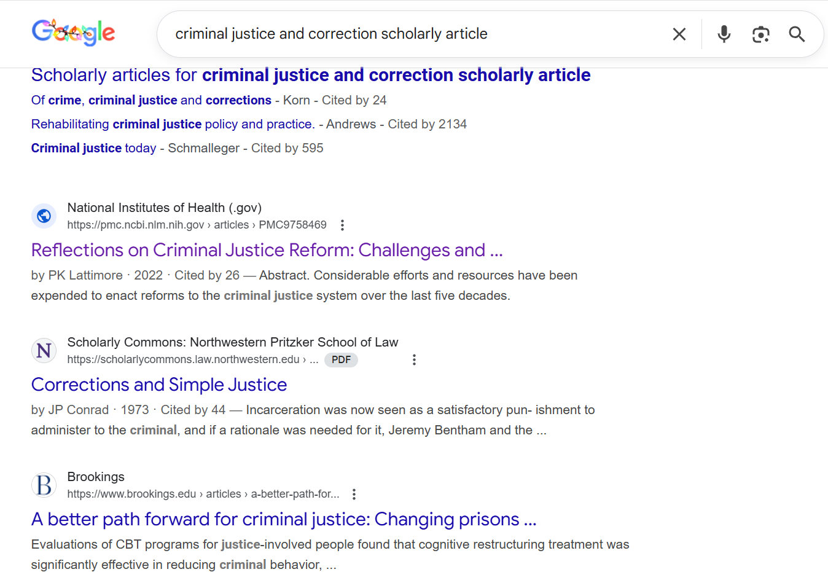The height and width of the screenshot is (572, 828).
Task: Open "Criminal justice today" scholarly link
Action: click(93, 148)
